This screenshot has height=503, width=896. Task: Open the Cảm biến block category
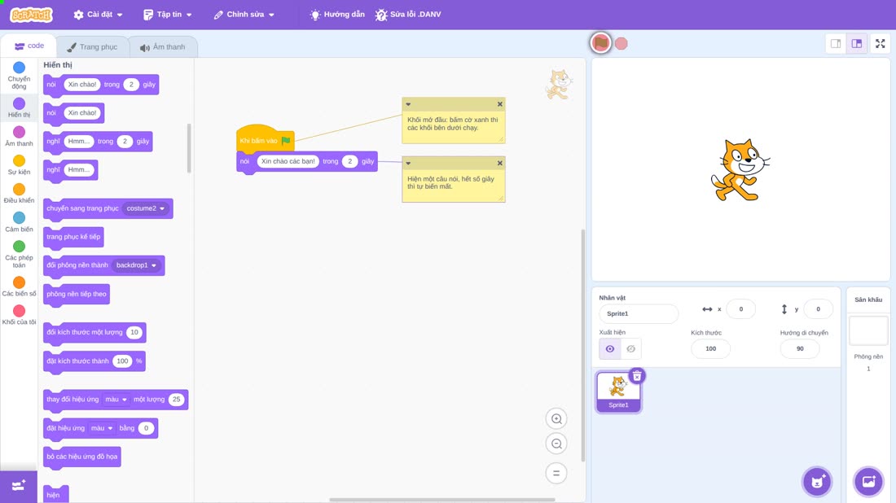click(19, 222)
